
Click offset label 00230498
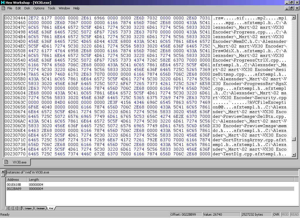15,32
